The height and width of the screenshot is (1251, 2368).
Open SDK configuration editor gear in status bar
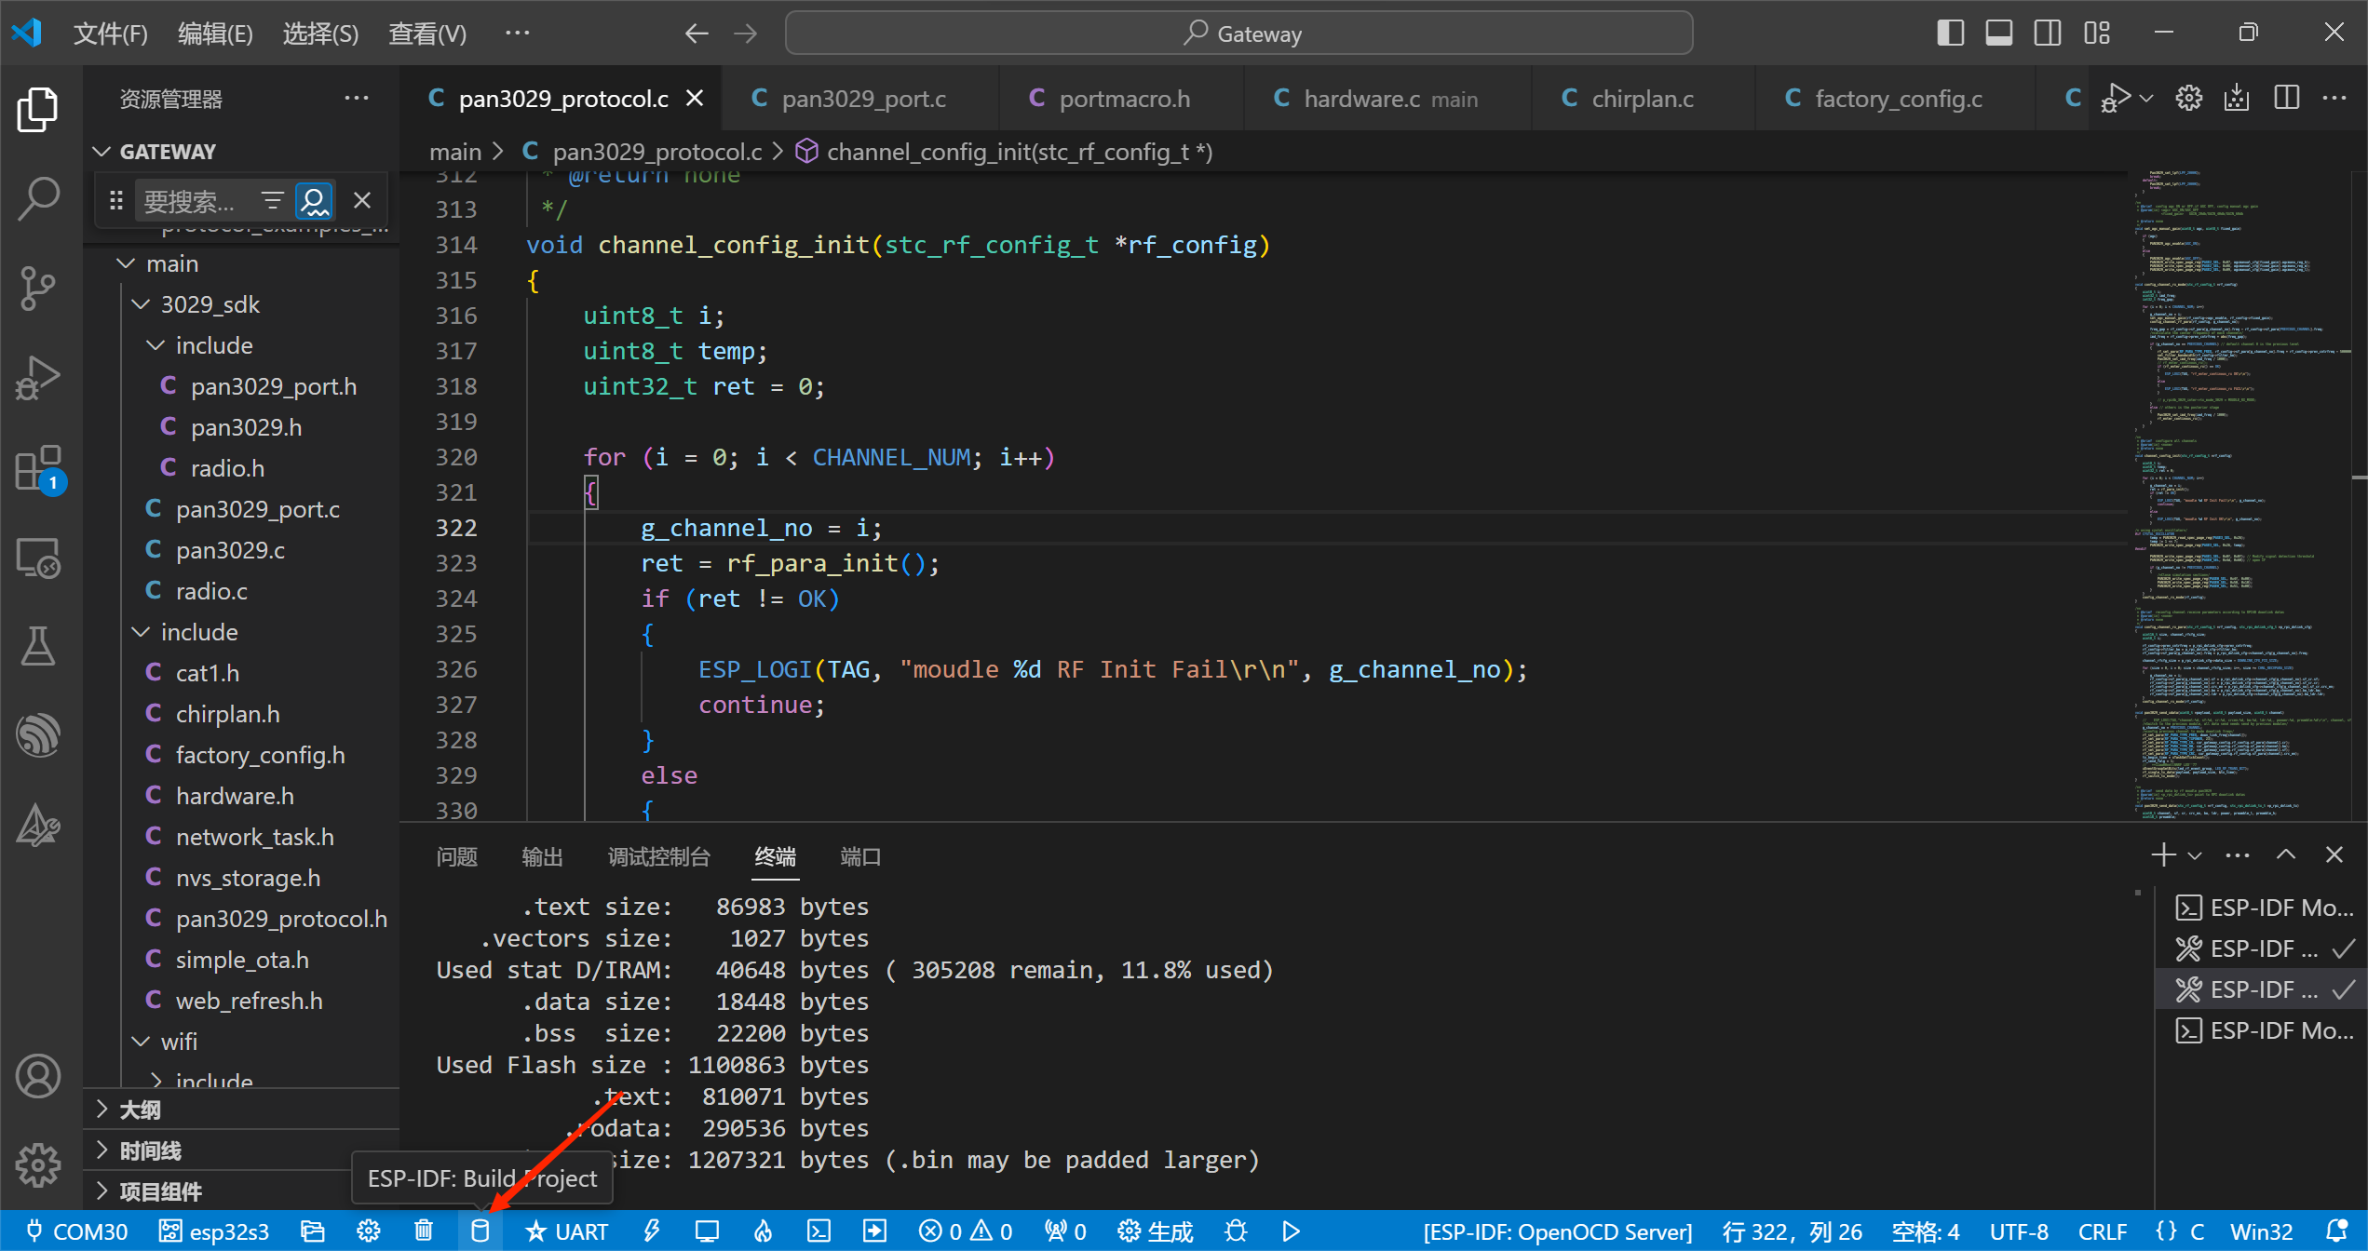pyautogui.click(x=369, y=1231)
